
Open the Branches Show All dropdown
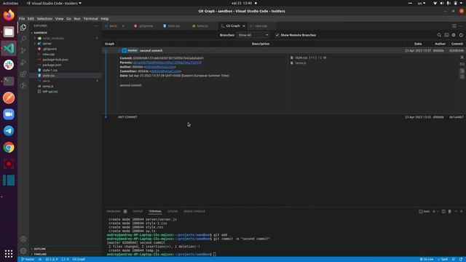point(253,35)
